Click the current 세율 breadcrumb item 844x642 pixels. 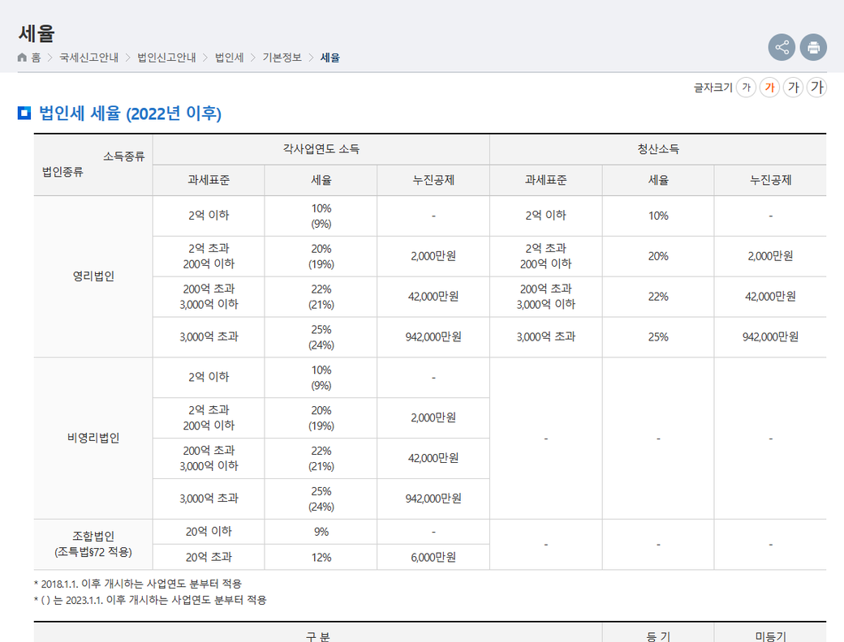330,58
